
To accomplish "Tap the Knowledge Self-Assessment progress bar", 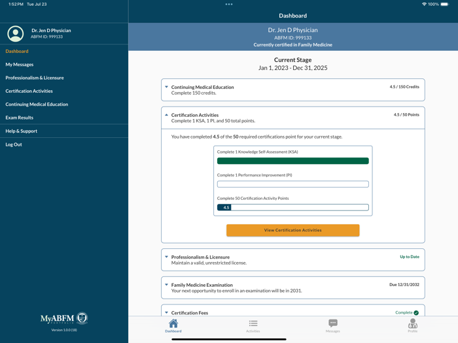I will tap(292, 161).
